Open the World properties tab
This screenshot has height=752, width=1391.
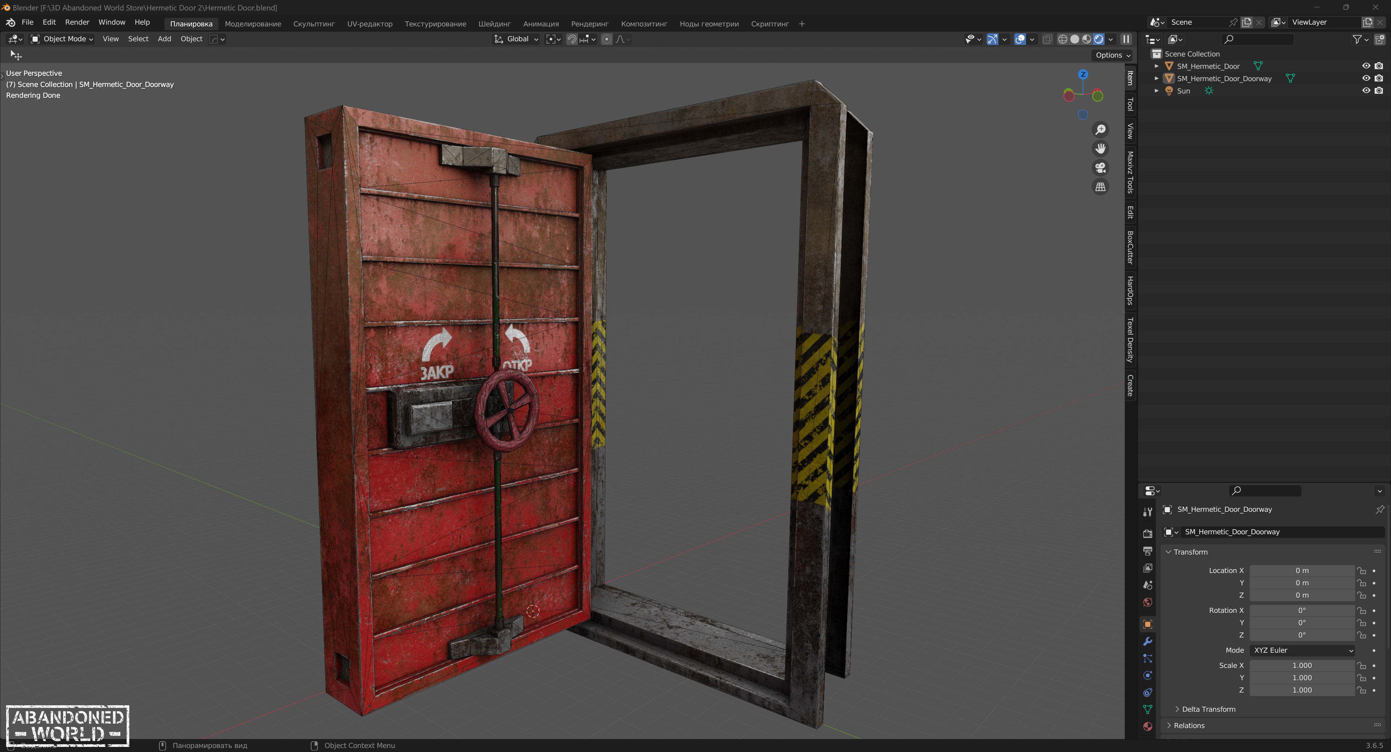point(1148,602)
